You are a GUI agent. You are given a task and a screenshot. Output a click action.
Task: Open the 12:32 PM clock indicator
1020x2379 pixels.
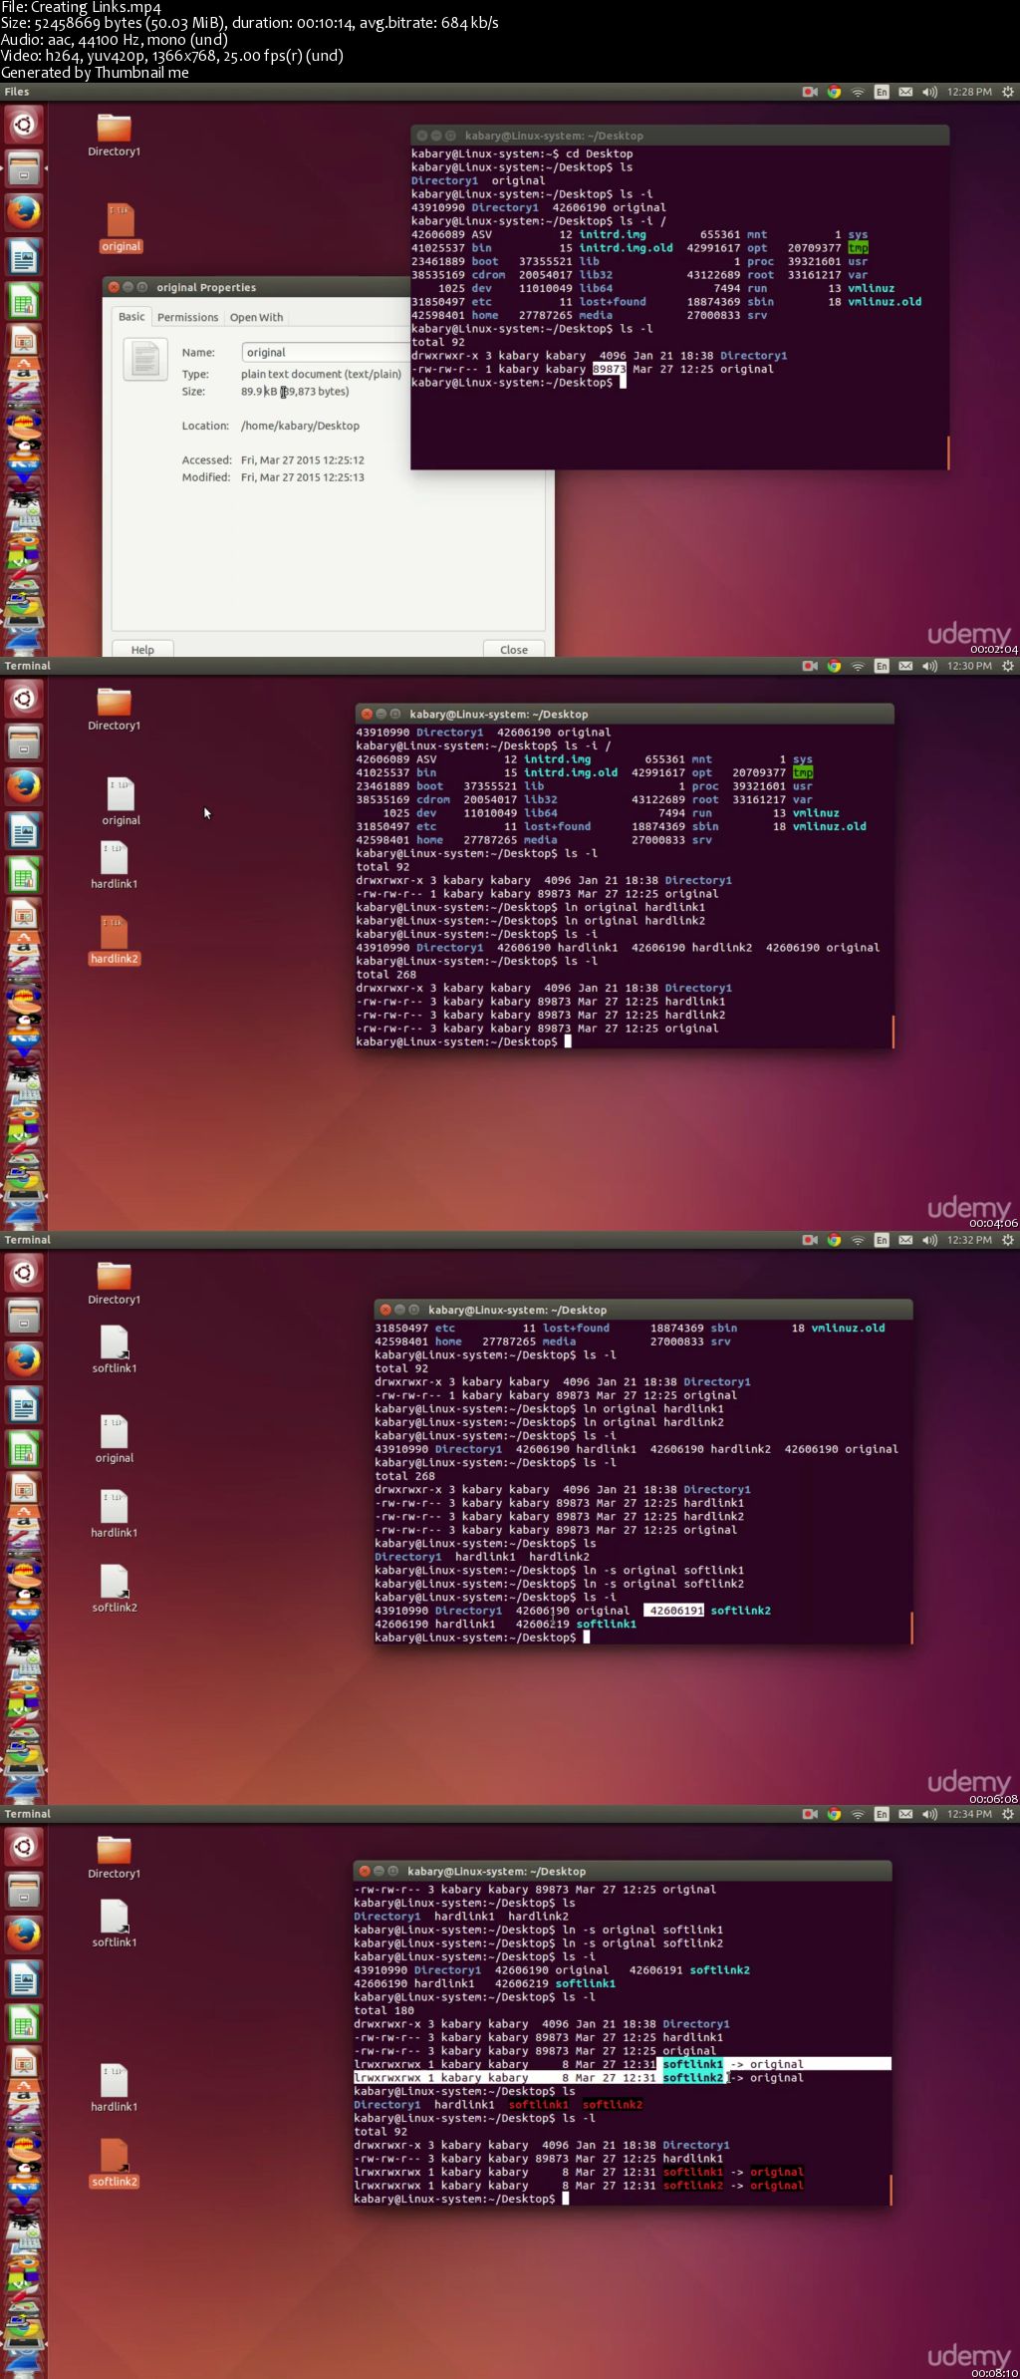point(969,1240)
